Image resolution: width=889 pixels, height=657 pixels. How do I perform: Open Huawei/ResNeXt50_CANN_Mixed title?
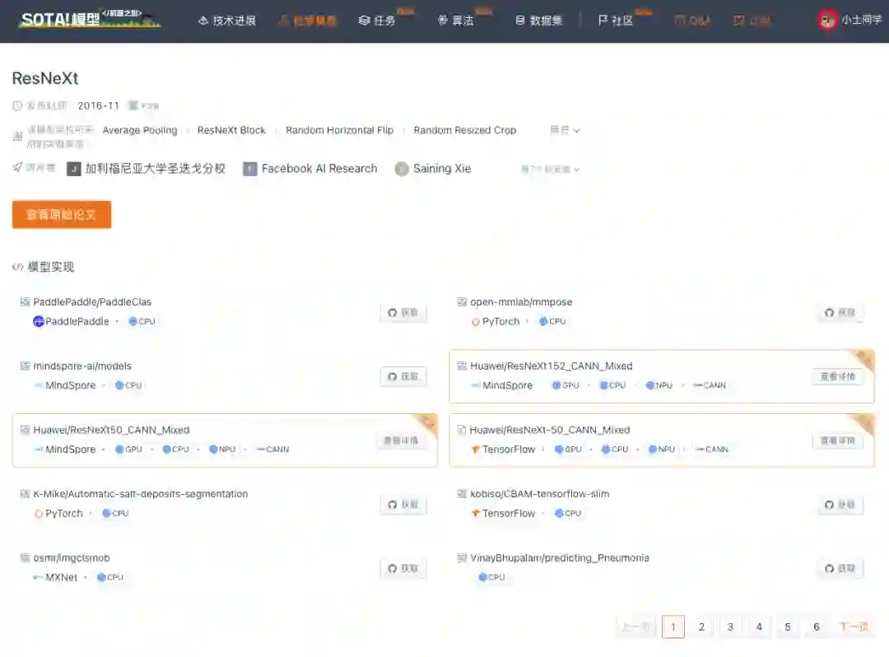tap(111, 431)
